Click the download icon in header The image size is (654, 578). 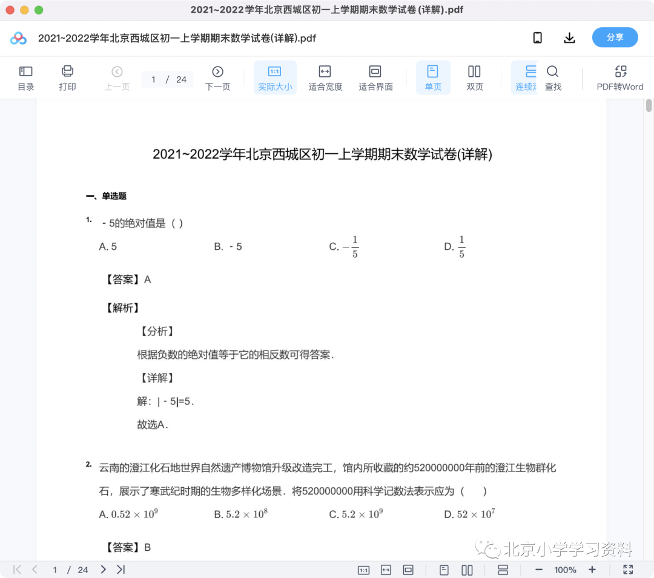(x=569, y=38)
